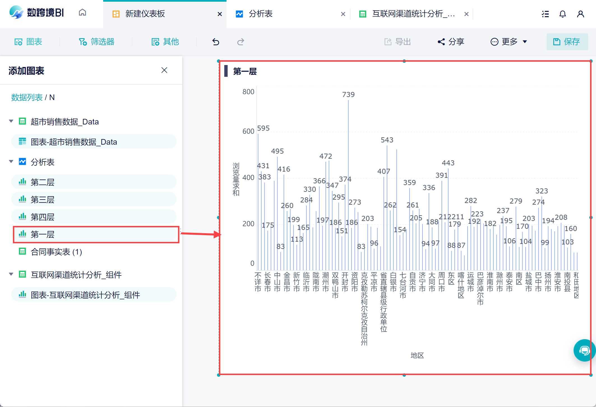
Task: Open the notification bell
Action: tap(562, 14)
